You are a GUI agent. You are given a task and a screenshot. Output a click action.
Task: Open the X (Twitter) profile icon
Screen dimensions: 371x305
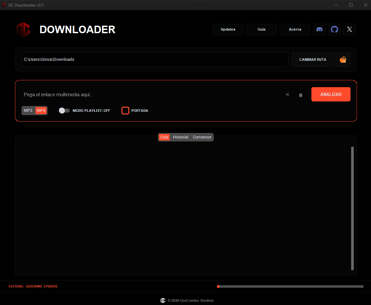350,30
